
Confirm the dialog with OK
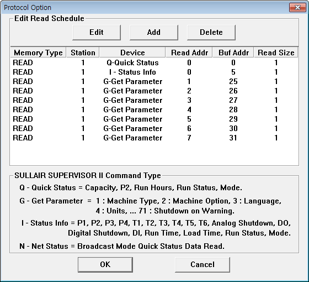[x=105, y=265]
